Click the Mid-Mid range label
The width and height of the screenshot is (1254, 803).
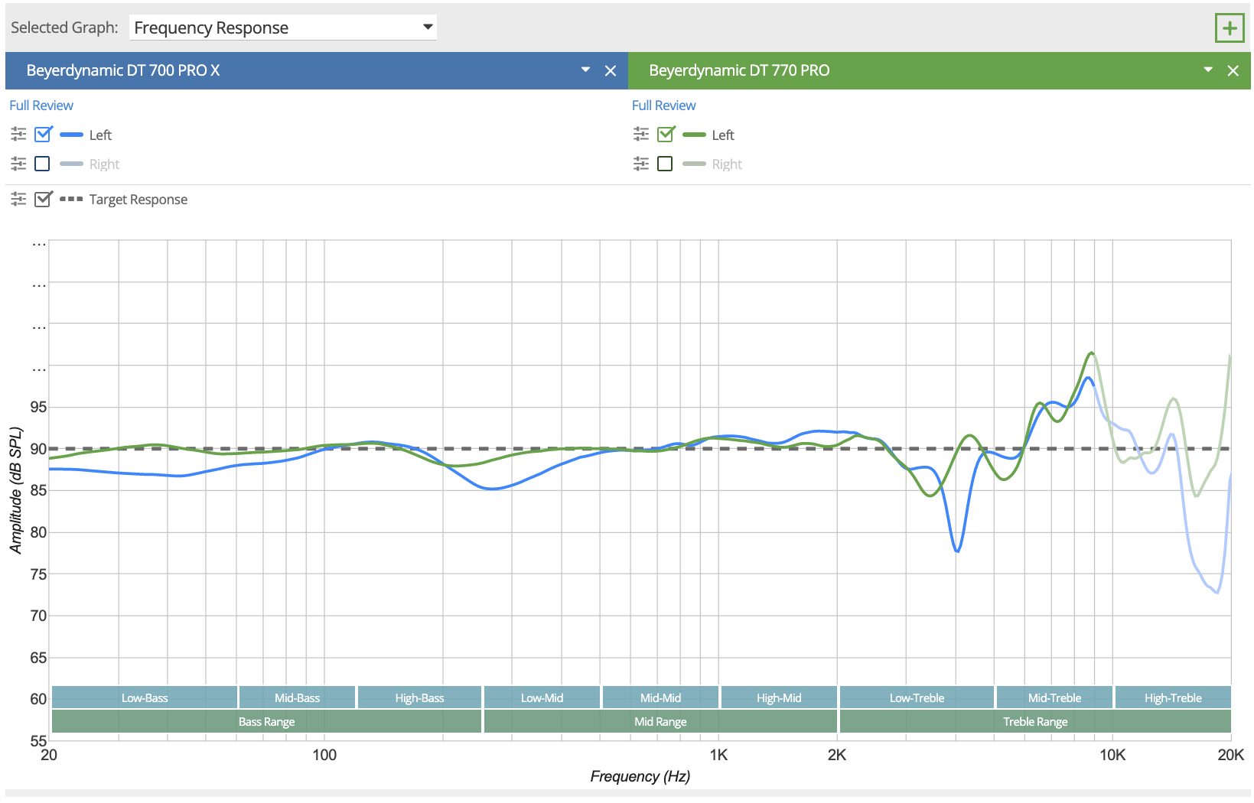661,697
